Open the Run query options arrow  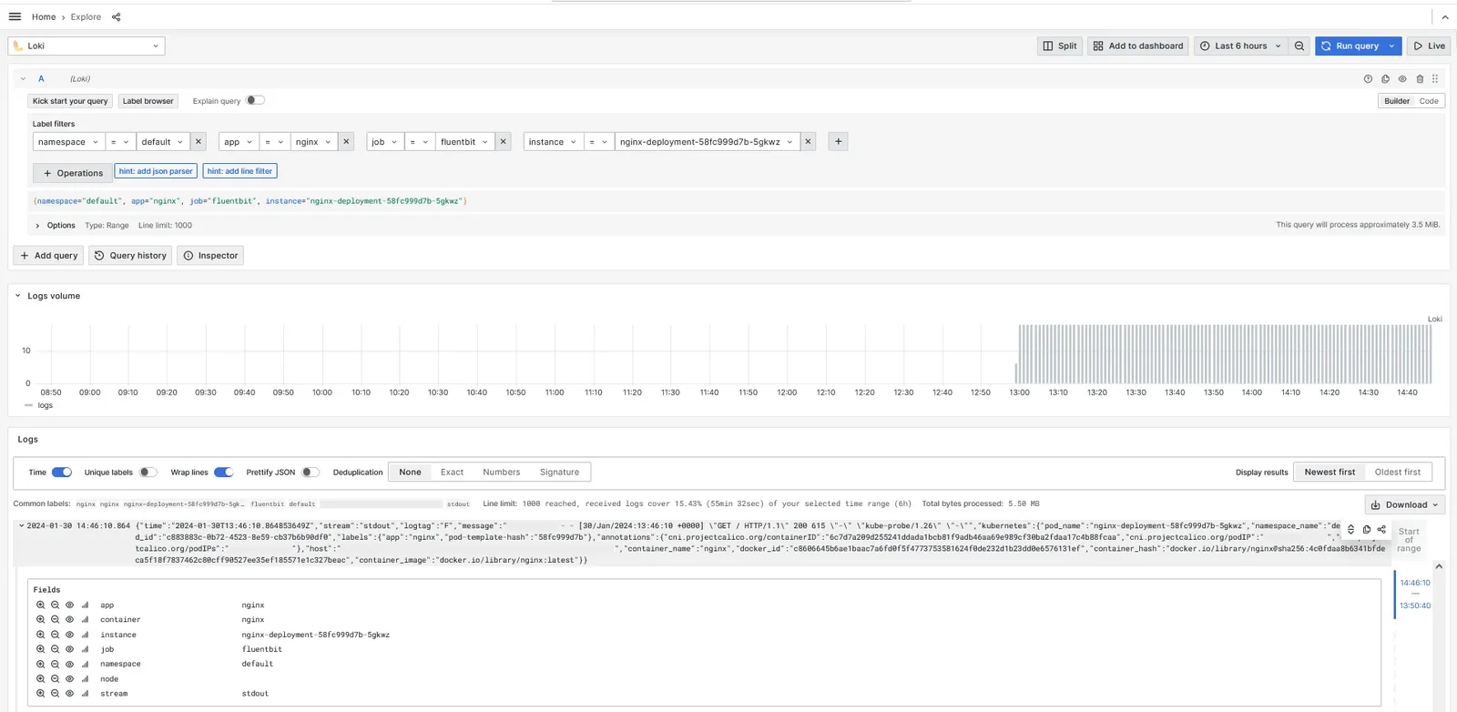(1391, 46)
